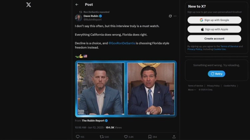Image resolution: width=250 pixels, height=140 pixels.
Task: Click the Create account button
Action: coord(214,38)
